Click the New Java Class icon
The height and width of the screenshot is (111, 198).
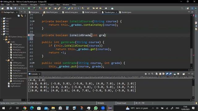(x=50, y=8)
